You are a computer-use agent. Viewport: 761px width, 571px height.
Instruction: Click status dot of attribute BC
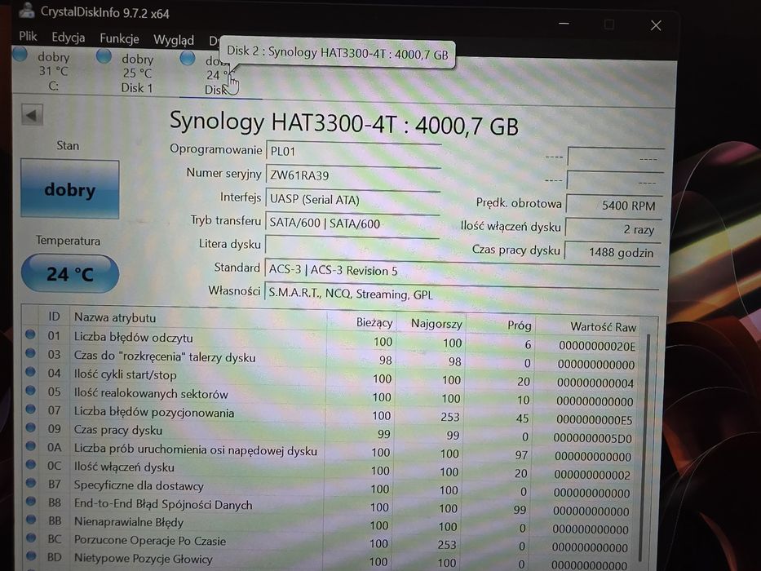click(31, 538)
